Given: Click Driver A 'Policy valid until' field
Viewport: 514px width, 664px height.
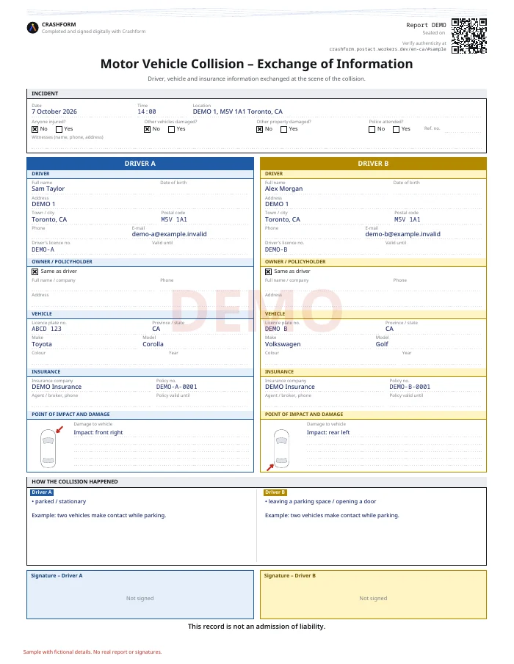Looking at the screenshot, I should (x=202, y=402).
